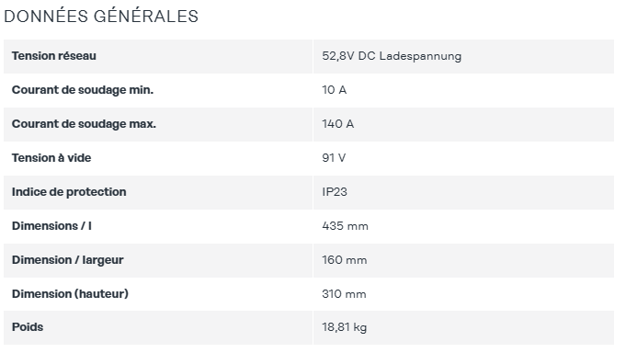Click the DONNÉES GÉNÉRALES heading
The image size is (626, 353).
click(x=101, y=17)
